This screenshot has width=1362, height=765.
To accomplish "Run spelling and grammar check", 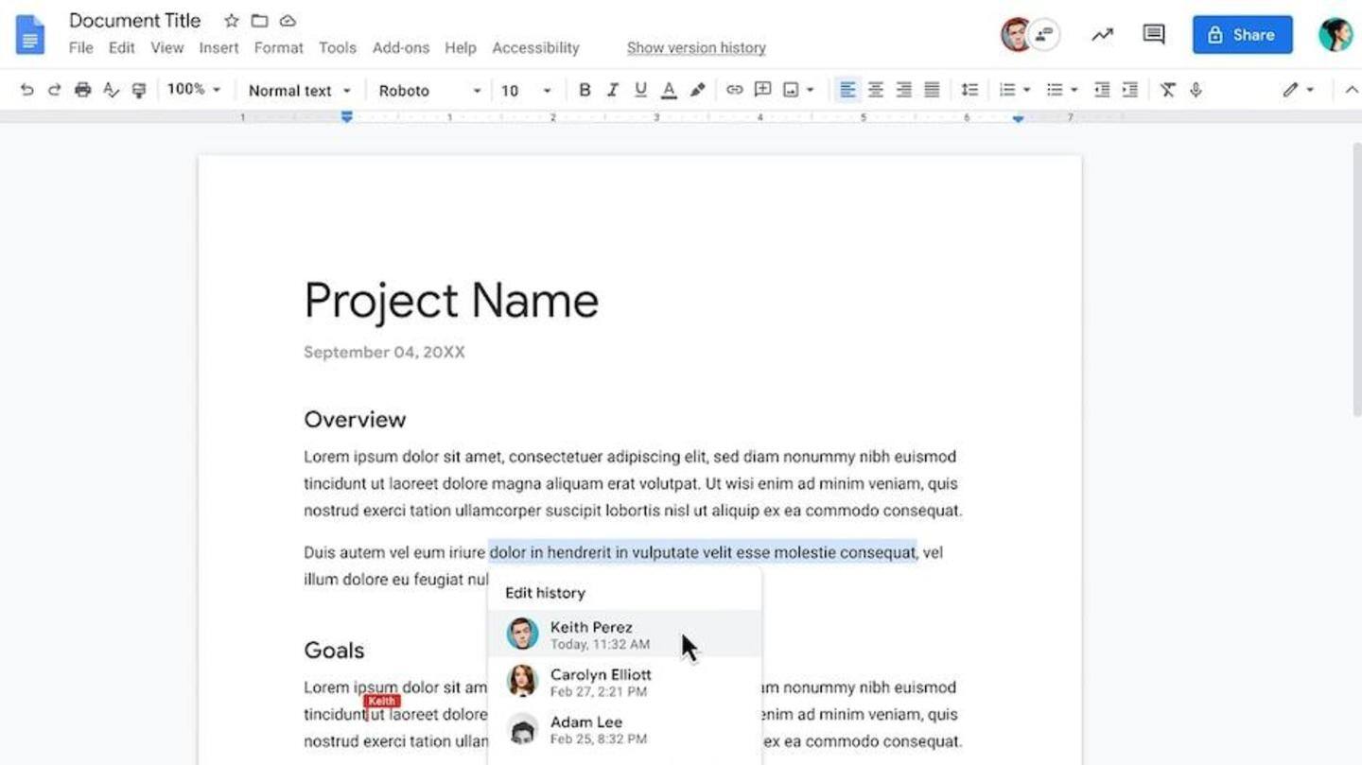I will tap(111, 90).
